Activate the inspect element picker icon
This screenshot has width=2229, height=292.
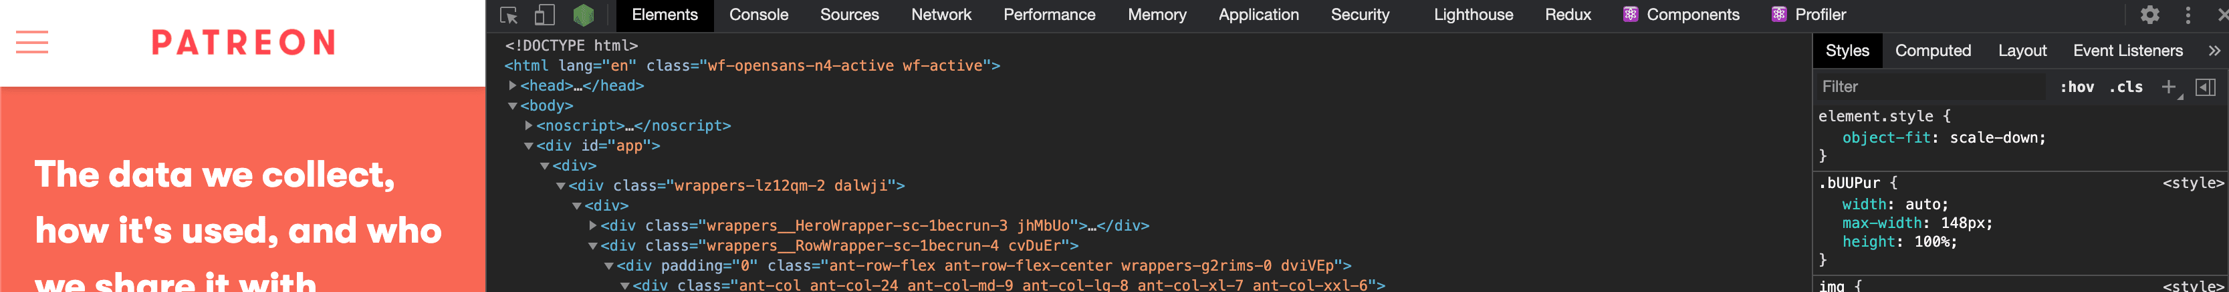pyautogui.click(x=509, y=15)
